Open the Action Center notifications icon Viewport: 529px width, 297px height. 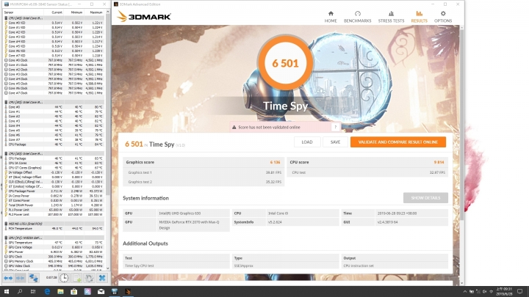point(520,292)
